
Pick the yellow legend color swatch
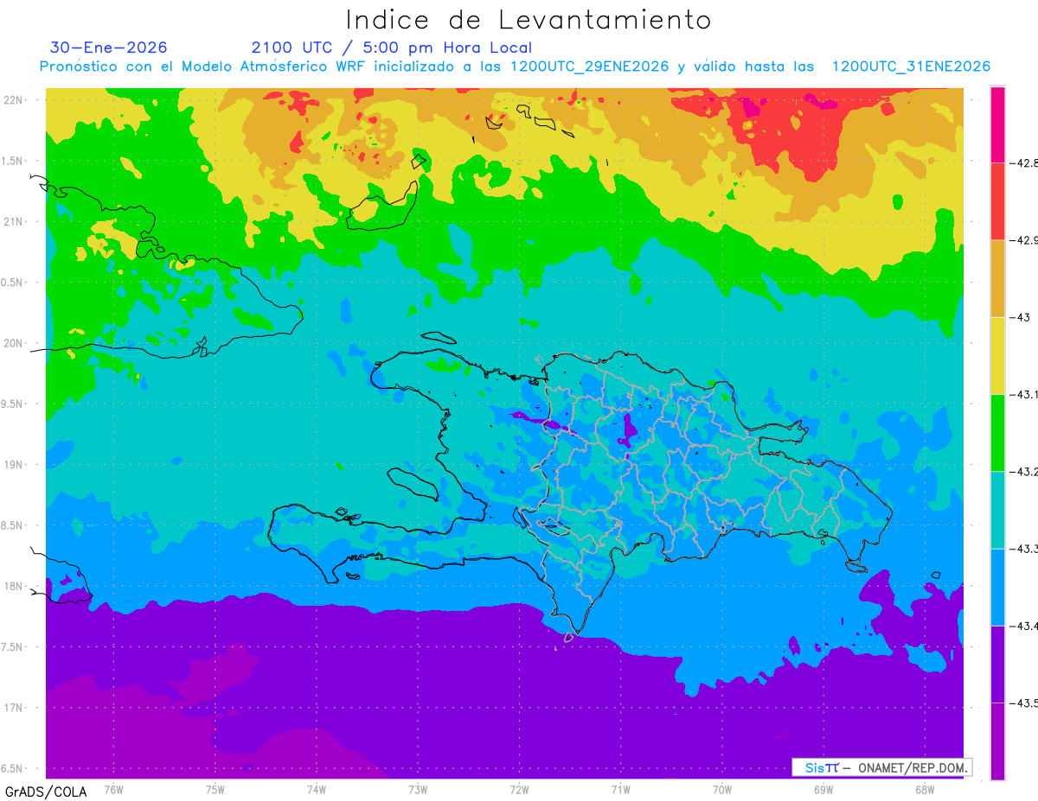[997, 355]
